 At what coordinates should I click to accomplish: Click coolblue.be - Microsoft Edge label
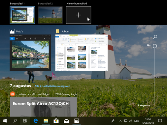point(33,94)
